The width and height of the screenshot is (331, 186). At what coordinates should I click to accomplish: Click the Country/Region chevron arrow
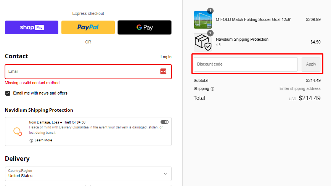coord(165,174)
